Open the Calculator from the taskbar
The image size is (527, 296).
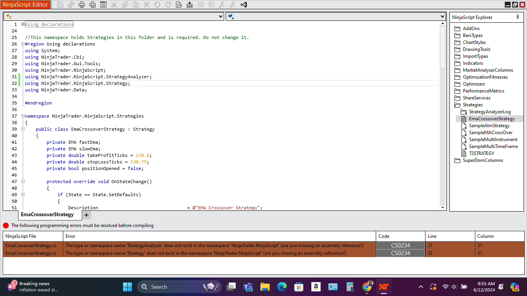(350, 287)
